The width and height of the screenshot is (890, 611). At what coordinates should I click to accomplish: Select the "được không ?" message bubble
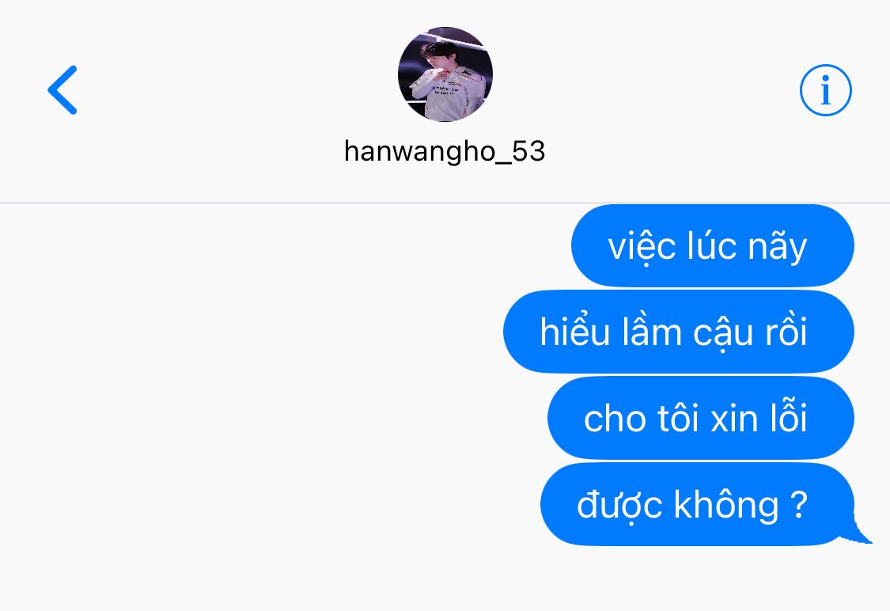click(x=697, y=504)
